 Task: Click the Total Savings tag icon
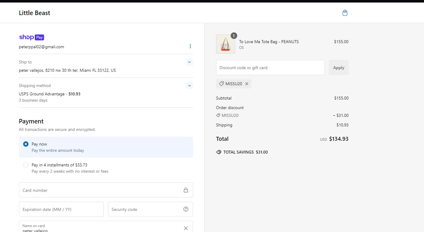click(219, 152)
